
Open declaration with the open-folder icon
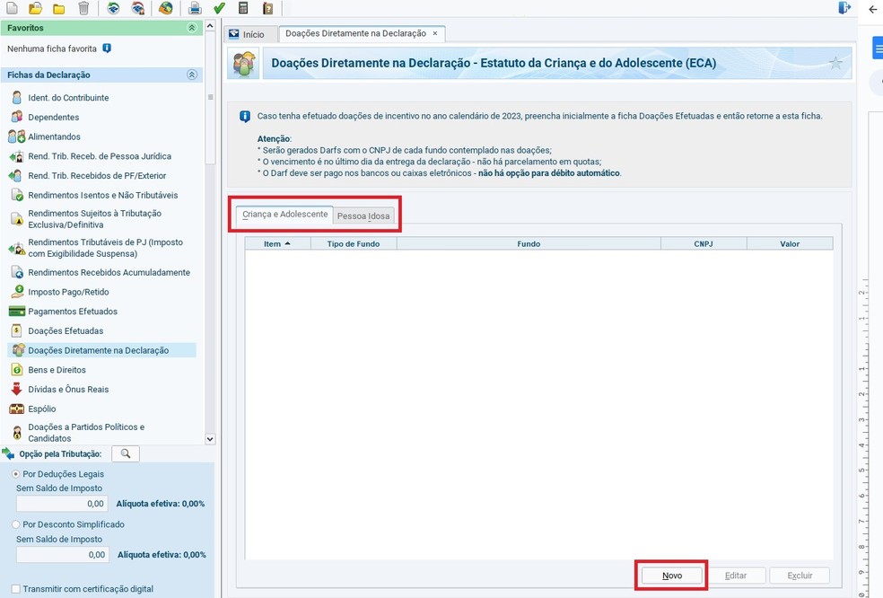click(x=35, y=8)
